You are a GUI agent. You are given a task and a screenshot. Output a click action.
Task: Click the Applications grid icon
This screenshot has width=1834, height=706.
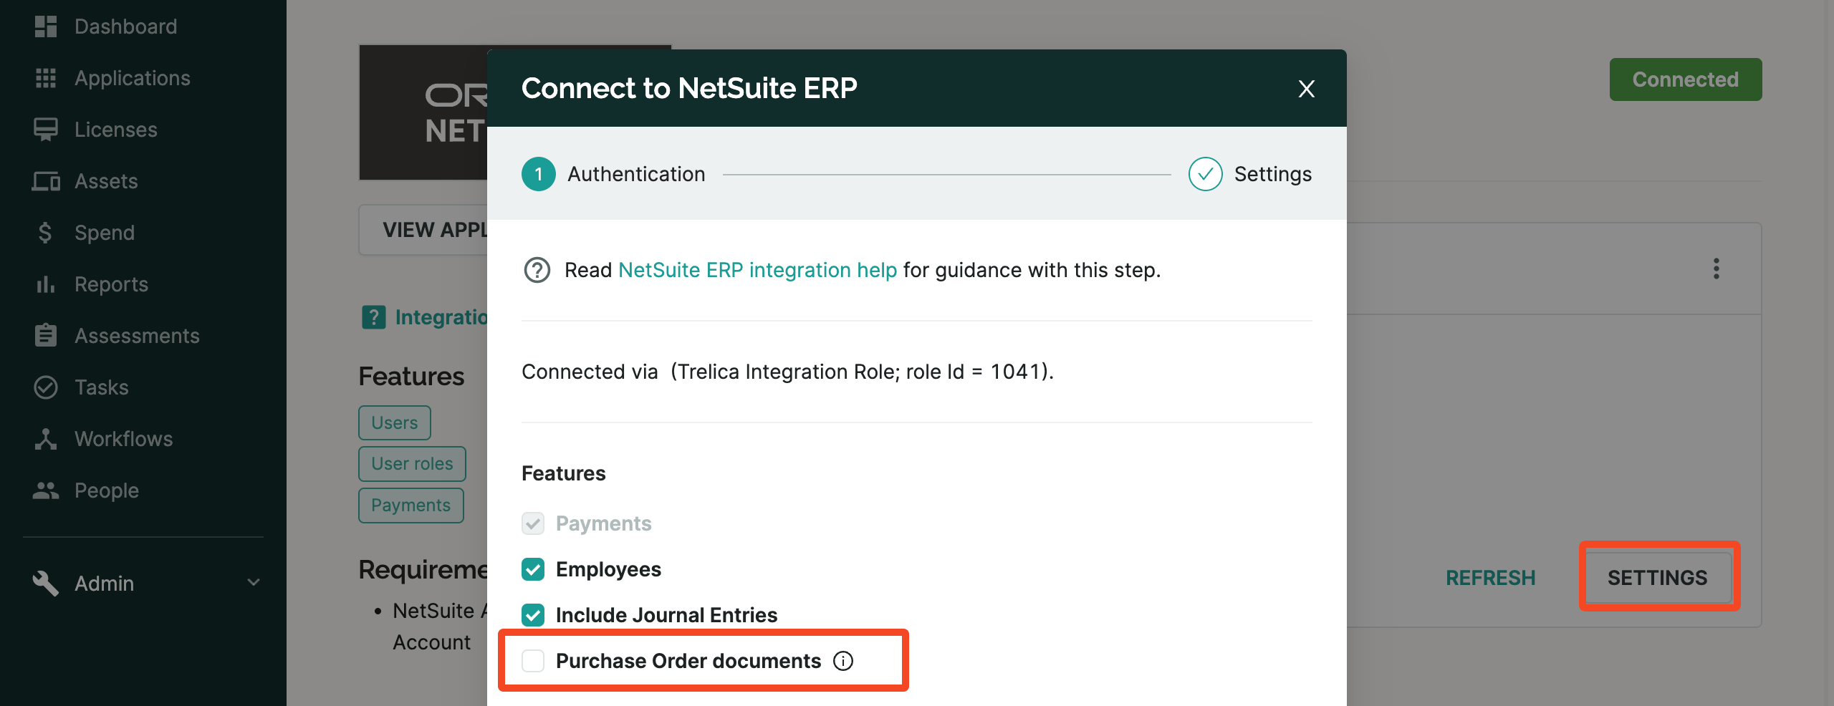[x=46, y=78]
